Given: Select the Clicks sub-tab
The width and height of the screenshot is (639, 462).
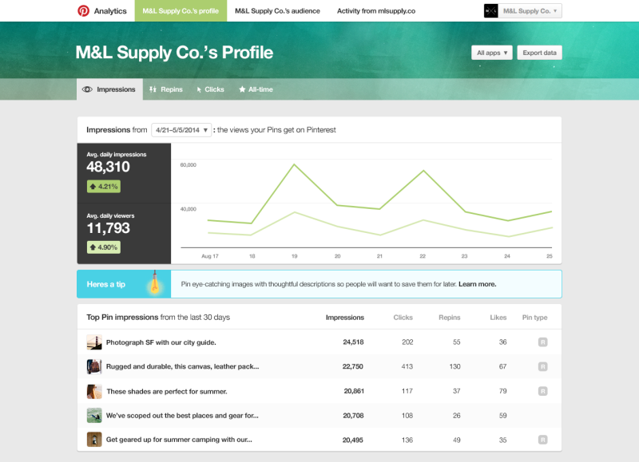Looking at the screenshot, I should point(211,89).
